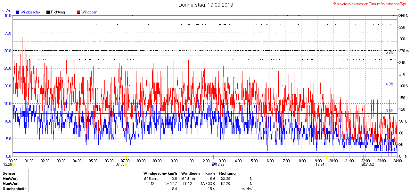This screenshot has width=410, height=192.
Task: Click the blue Windgeschw legend swatch
Action: coord(18,12)
